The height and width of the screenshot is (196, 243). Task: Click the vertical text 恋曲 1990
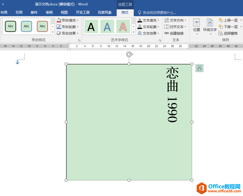click(172, 94)
